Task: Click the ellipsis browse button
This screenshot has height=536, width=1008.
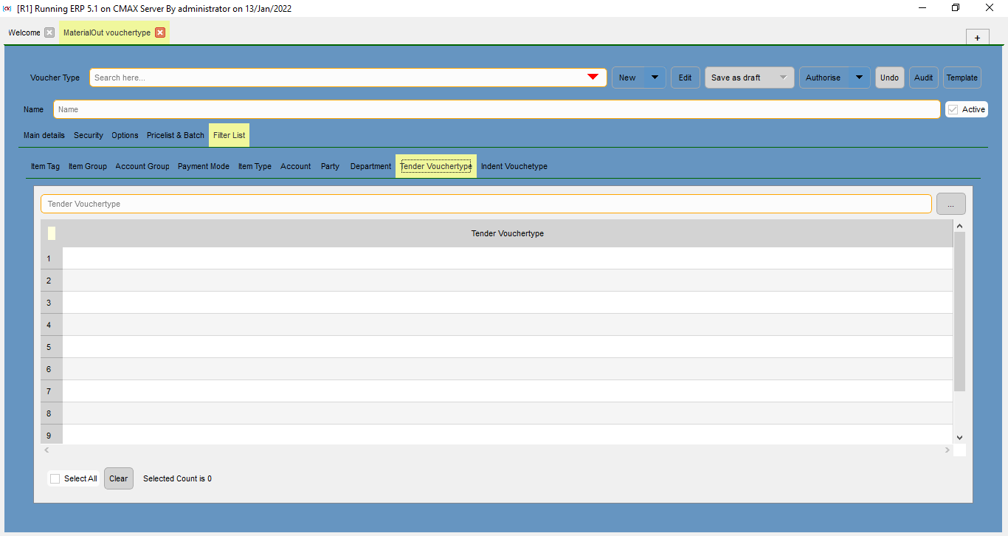Action: [950, 204]
